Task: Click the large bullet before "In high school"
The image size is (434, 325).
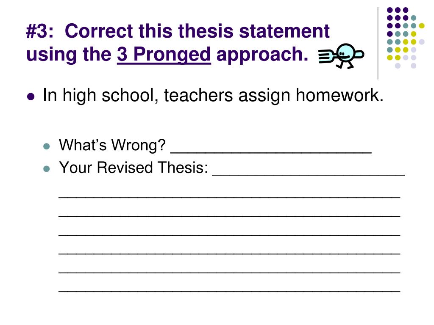Action: [31, 97]
